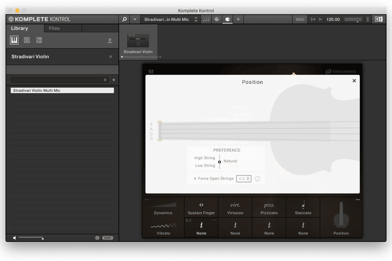
Task: Select the One-shots waveform browser icon
Action: [39, 40]
